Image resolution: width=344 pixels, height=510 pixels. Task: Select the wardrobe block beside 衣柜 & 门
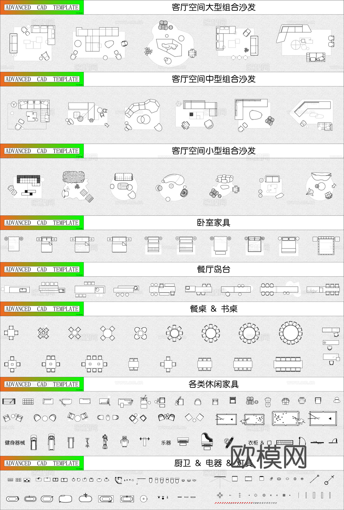point(285,442)
